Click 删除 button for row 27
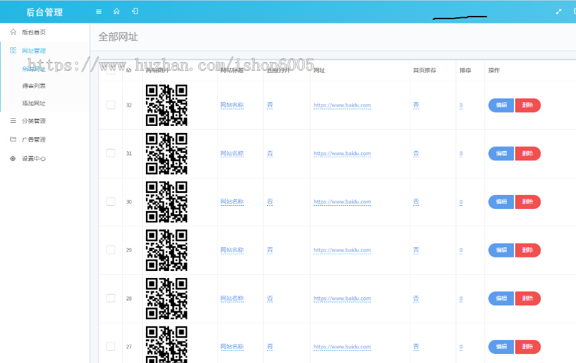Viewport: 576px width, 363px height. (x=528, y=346)
